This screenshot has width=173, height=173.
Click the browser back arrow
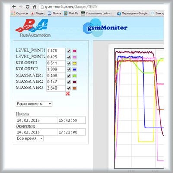click(14, 7)
